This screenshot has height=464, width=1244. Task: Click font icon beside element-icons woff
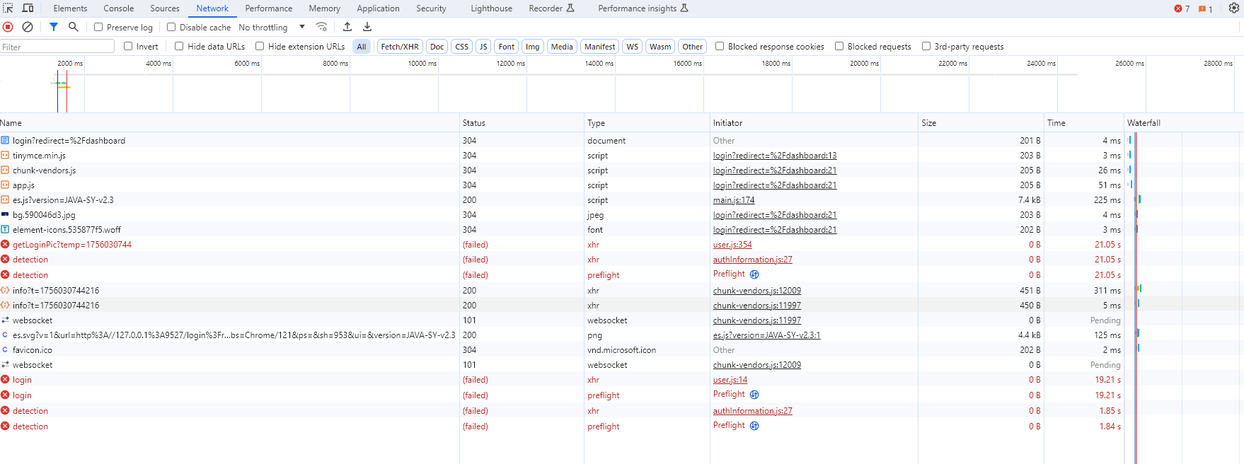pos(5,229)
